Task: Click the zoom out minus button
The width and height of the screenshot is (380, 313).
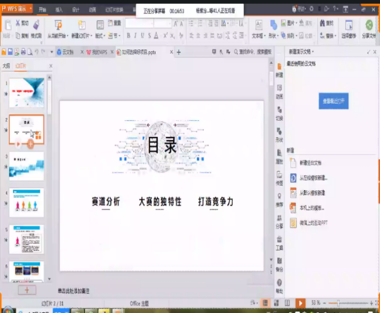Action: click(324, 303)
